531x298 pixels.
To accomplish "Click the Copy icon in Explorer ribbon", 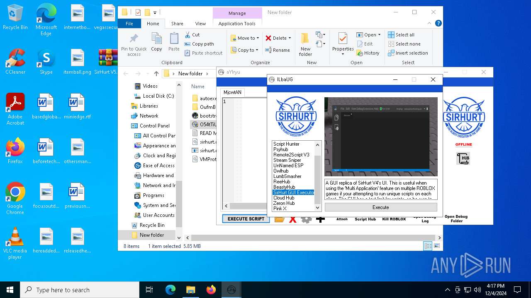I will tap(156, 42).
